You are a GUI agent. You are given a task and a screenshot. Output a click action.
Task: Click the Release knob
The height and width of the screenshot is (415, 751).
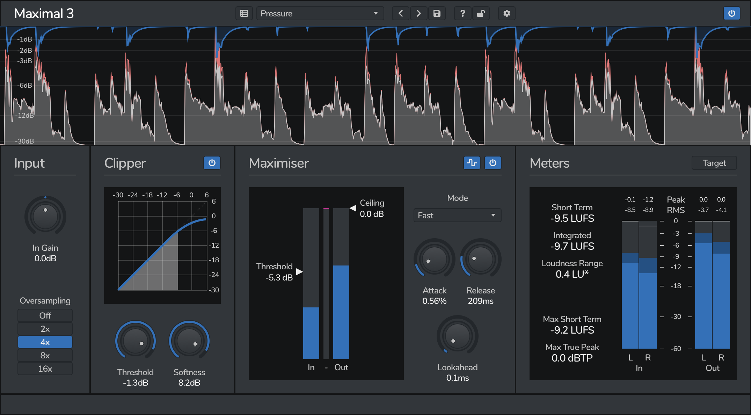point(481,259)
